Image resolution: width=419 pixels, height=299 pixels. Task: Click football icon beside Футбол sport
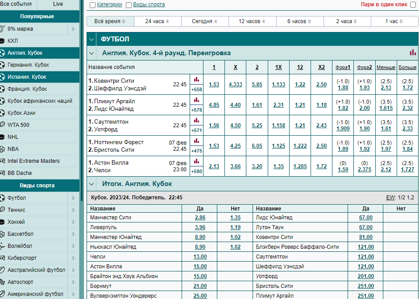[x=2, y=198]
